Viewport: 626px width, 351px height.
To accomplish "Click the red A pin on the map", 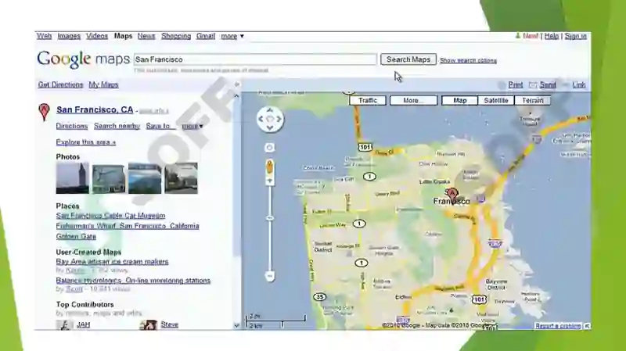I will click(x=452, y=195).
